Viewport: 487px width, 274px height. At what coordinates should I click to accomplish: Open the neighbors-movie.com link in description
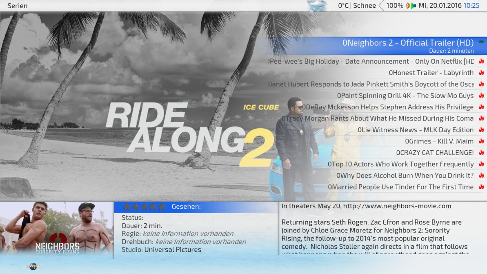tap(397, 206)
